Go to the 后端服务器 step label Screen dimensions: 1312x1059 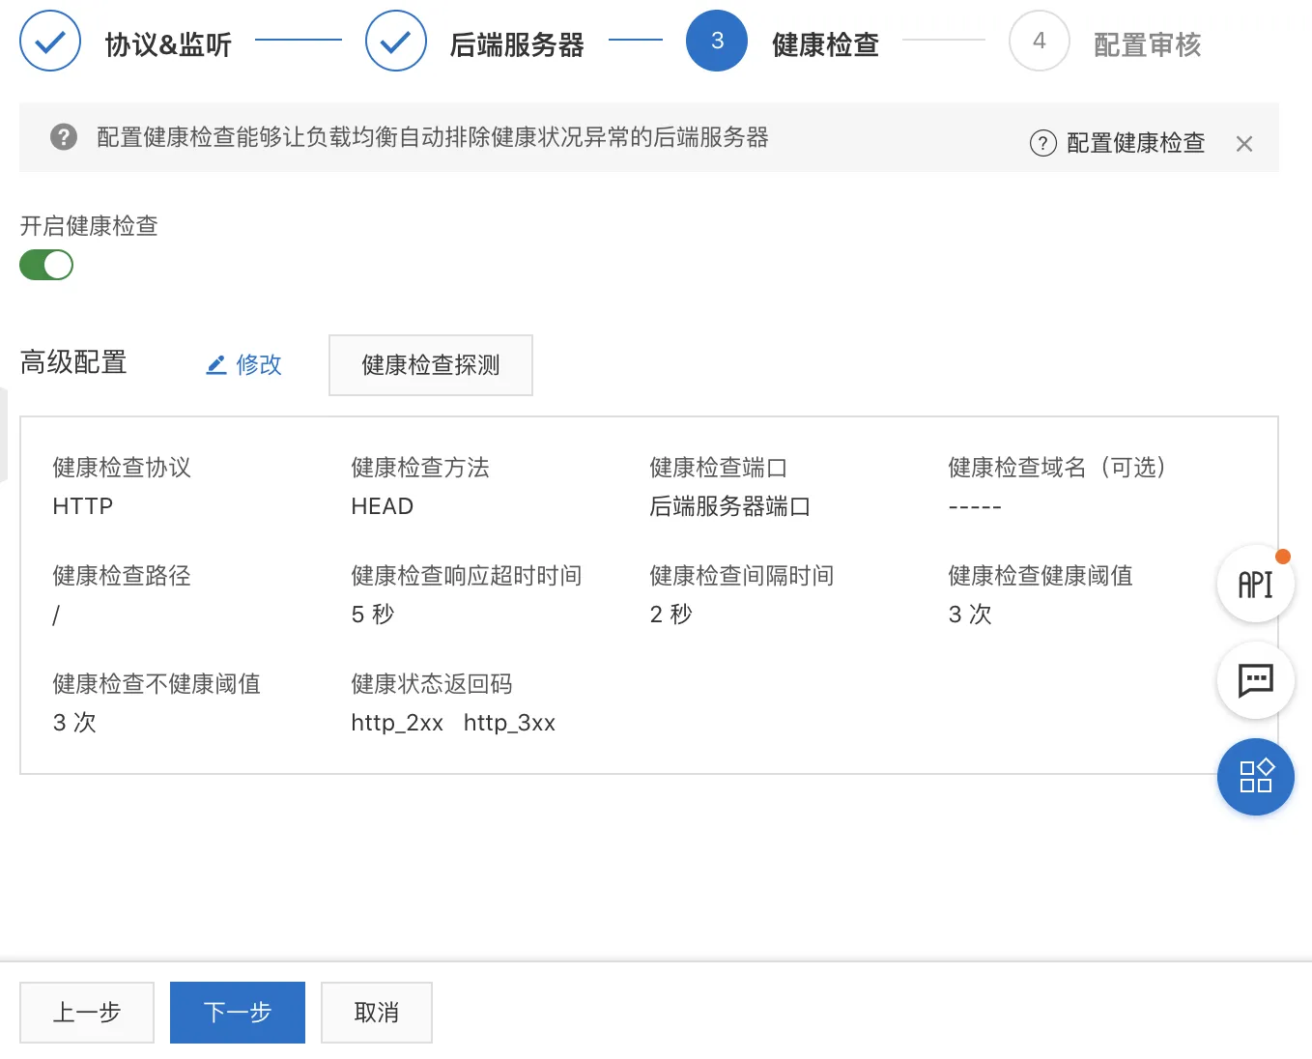click(517, 44)
